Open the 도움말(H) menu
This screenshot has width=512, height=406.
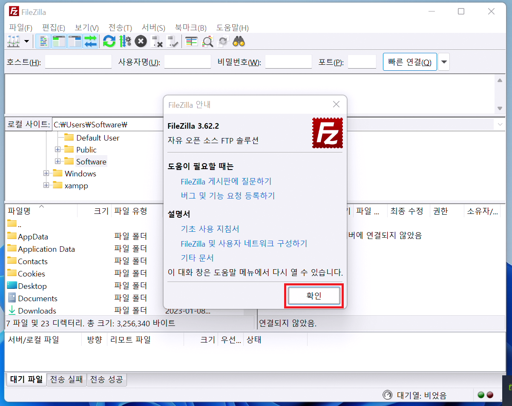click(233, 28)
